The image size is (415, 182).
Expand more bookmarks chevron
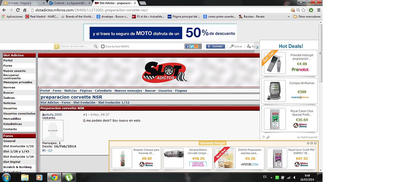point(289,17)
